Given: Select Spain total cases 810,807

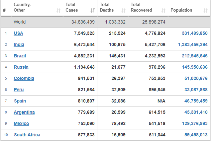Looking at the screenshot, I should (86, 101).
